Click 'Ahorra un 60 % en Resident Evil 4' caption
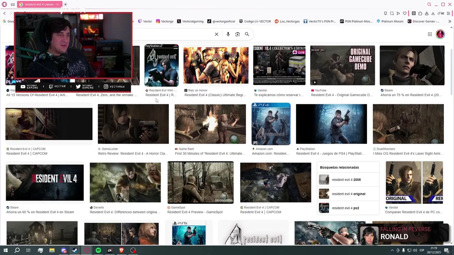Viewport: 454px width, 255px height. [40, 212]
